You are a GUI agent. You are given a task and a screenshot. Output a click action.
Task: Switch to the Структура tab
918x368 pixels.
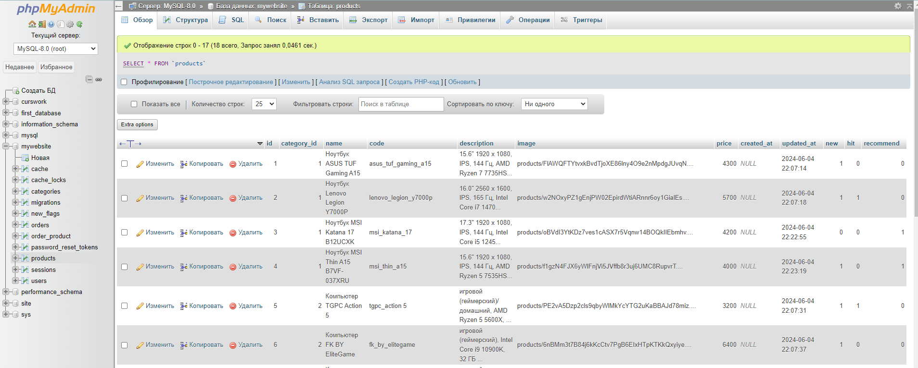tap(185, 20)
